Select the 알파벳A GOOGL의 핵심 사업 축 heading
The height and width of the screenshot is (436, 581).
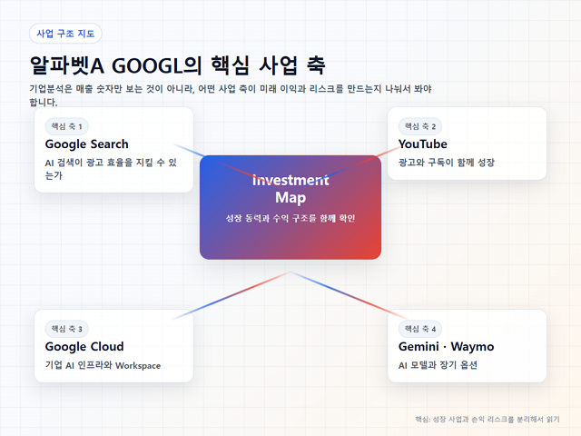pyautogui.click(x=178, y=65)
